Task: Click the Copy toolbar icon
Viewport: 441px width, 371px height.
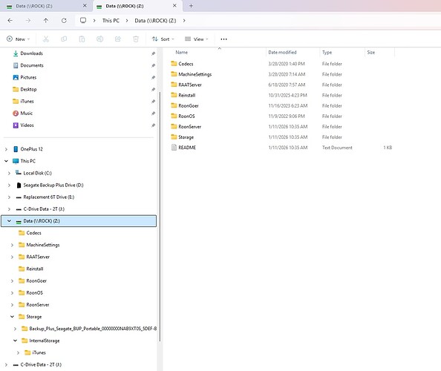Action: coord(64,39)
